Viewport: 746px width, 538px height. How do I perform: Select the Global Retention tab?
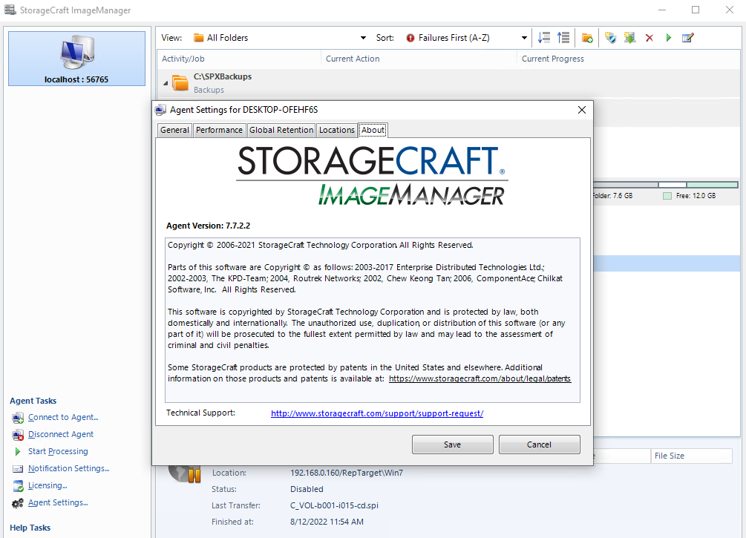click(x=281, y=130)
